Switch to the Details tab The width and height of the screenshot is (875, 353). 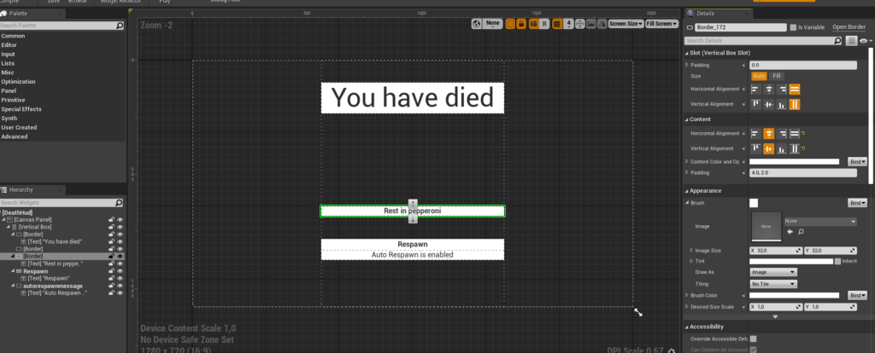717,14
